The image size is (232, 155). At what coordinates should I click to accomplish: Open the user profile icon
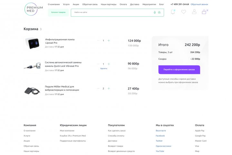point(194,12)
